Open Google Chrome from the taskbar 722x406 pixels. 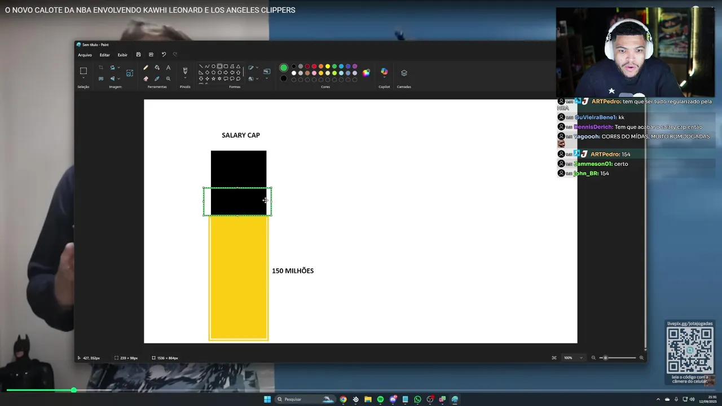pyautogui.click(x=343, y=399)
